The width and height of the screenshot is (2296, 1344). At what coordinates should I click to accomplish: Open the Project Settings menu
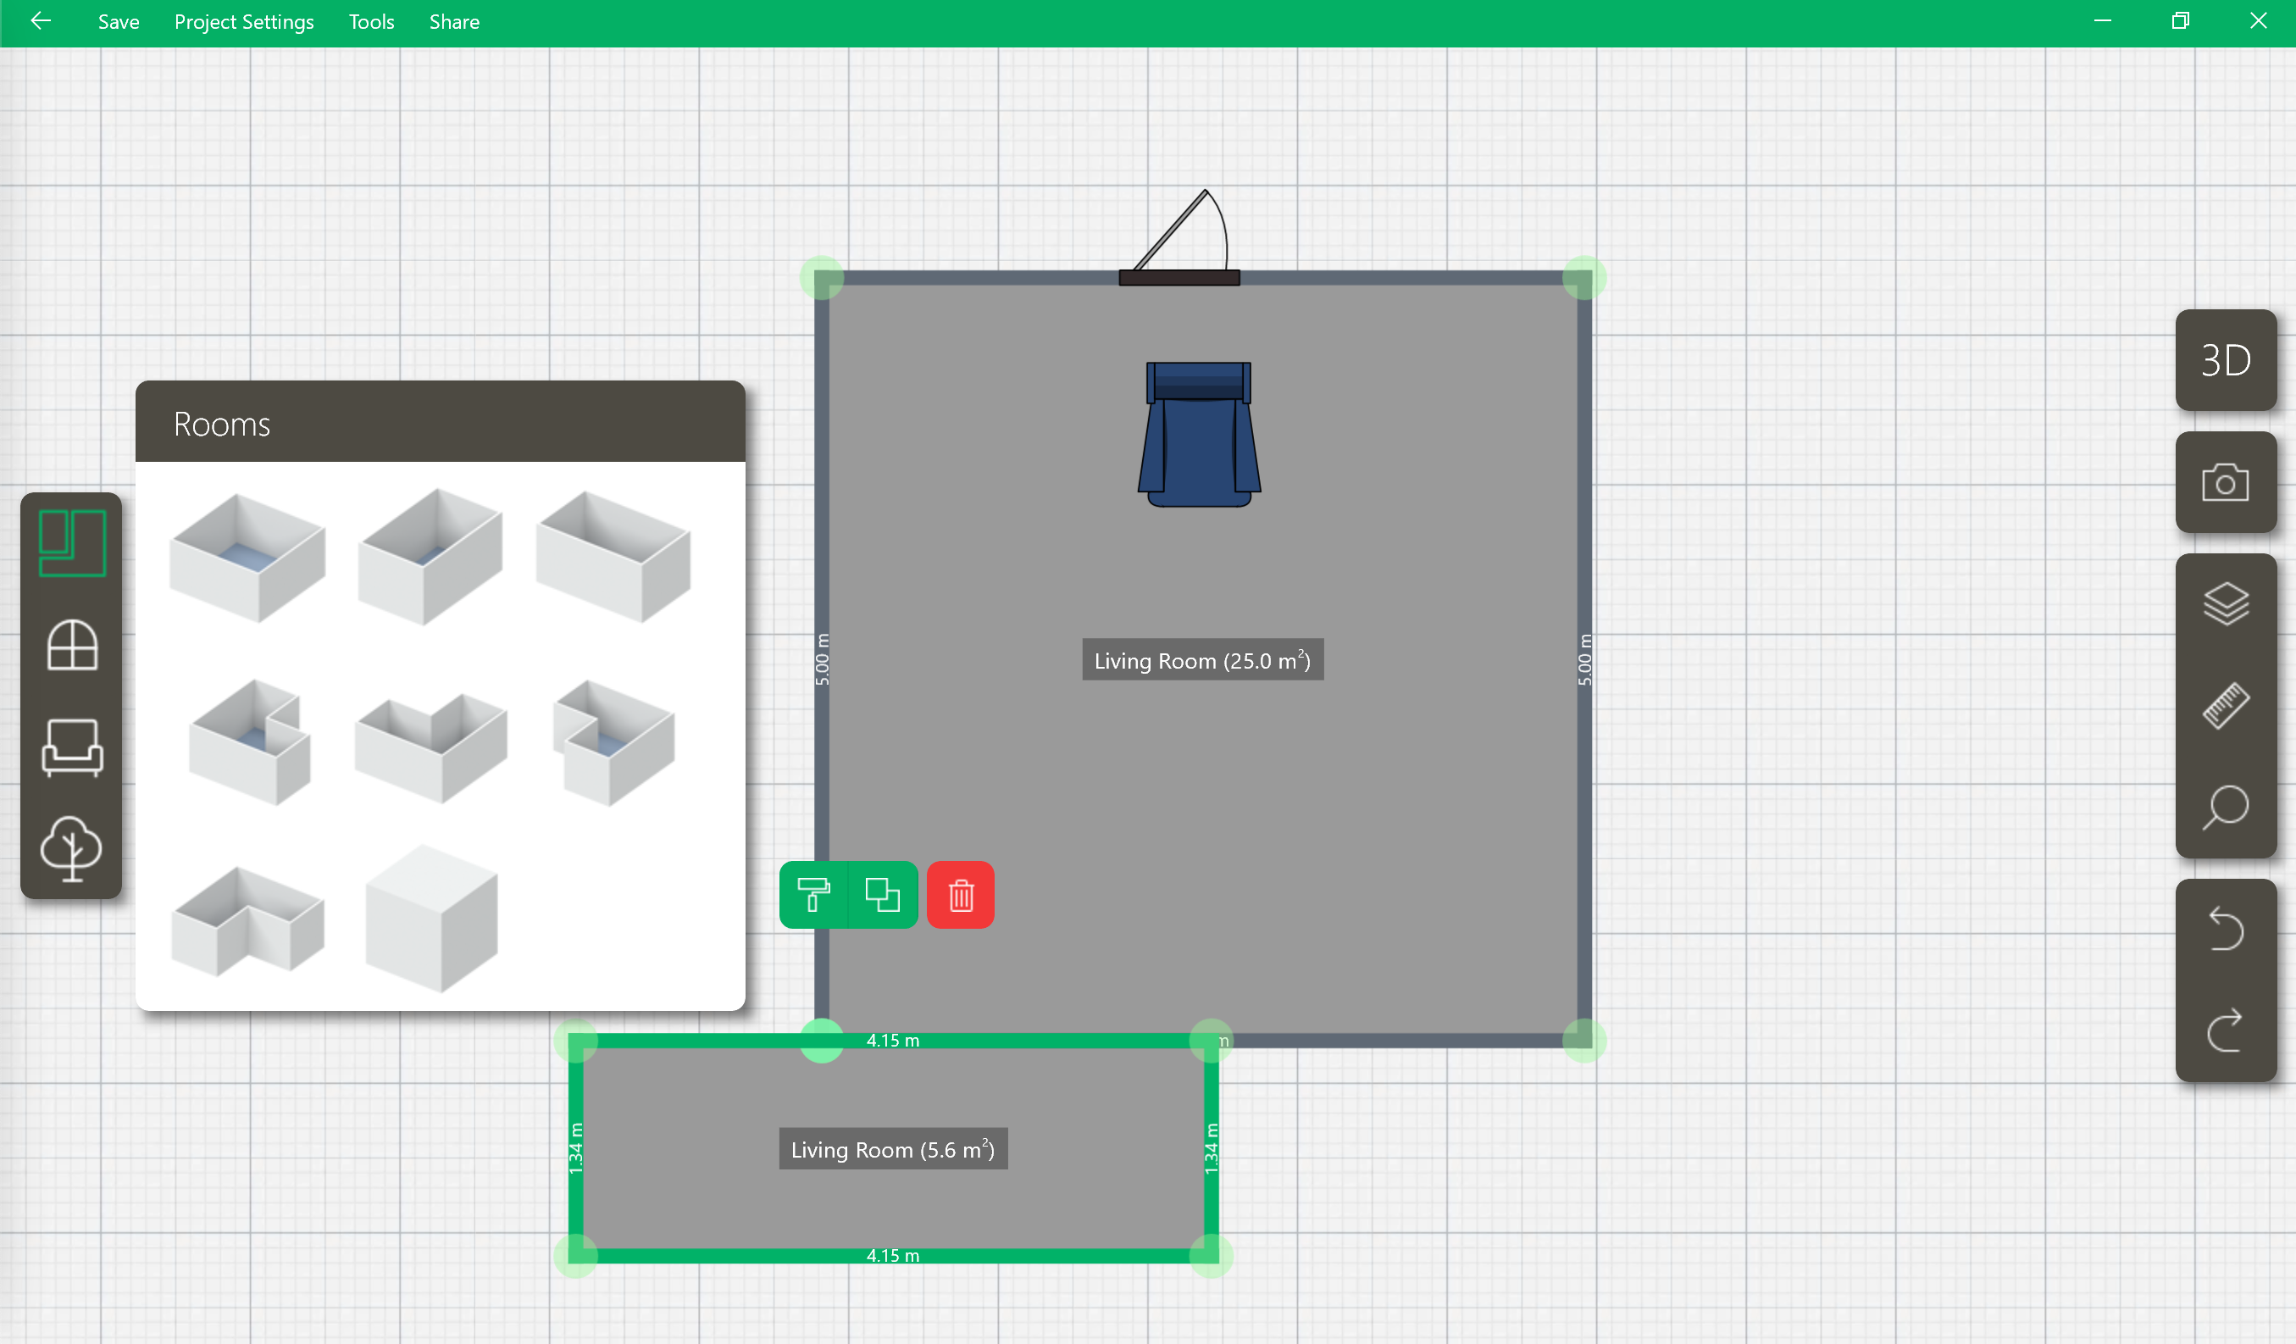click(x=243, y=22)
